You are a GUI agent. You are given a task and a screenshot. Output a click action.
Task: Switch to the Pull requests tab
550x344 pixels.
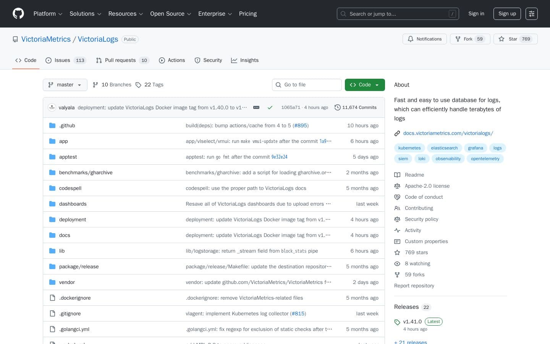point(120,60)
